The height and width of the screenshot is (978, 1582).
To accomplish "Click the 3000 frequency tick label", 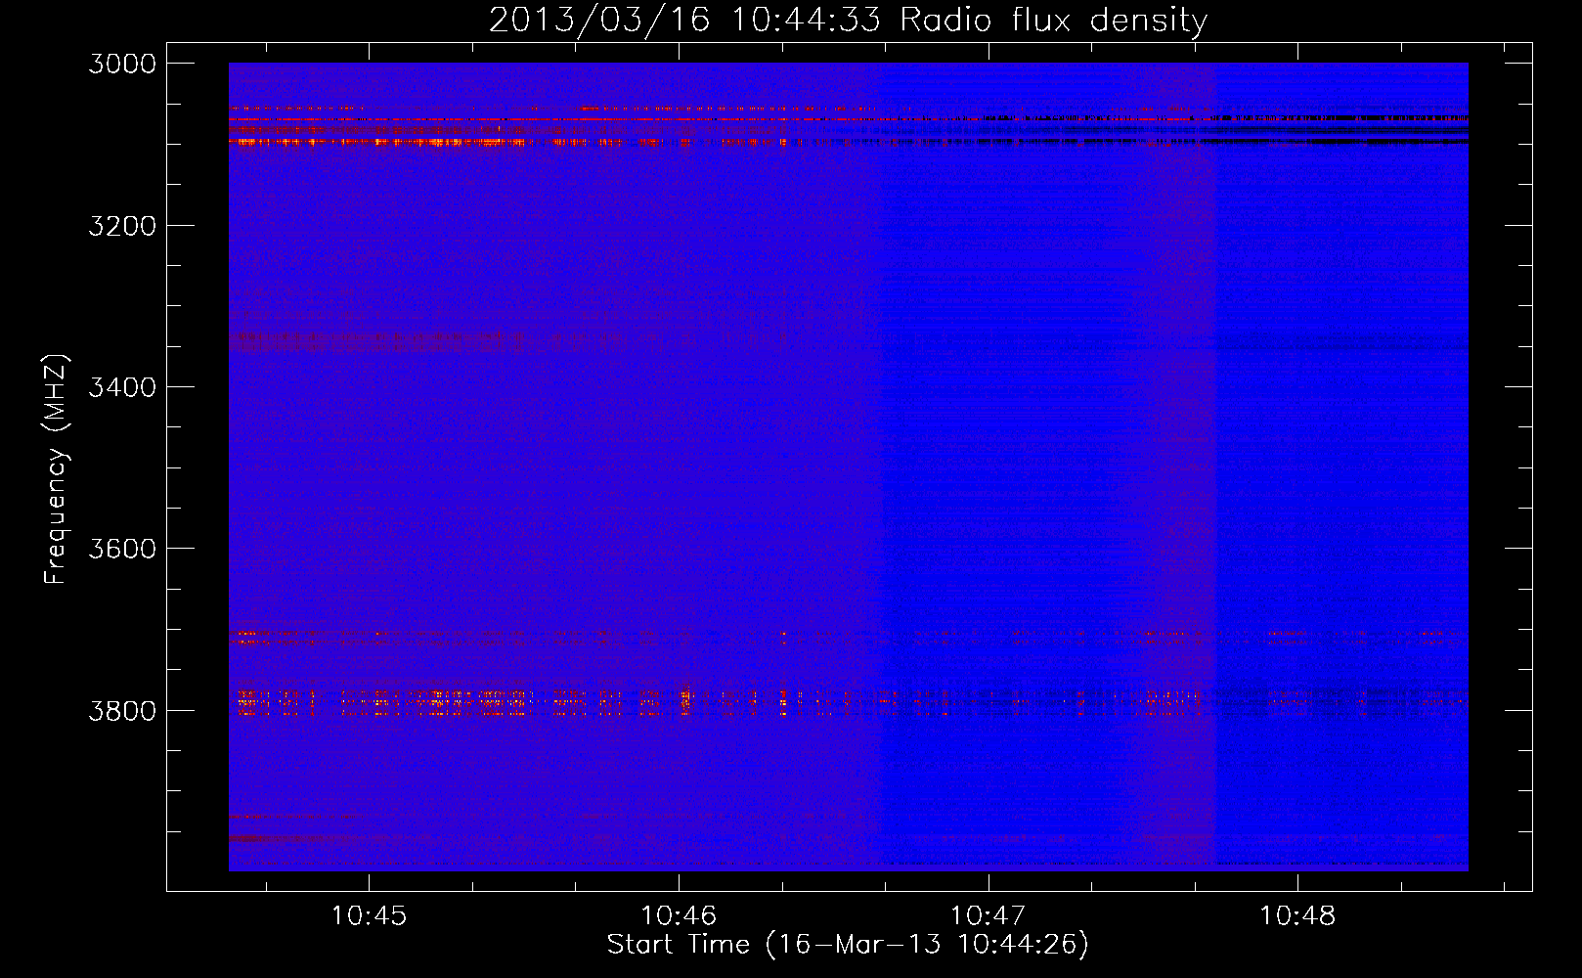I will pos(122,64).
